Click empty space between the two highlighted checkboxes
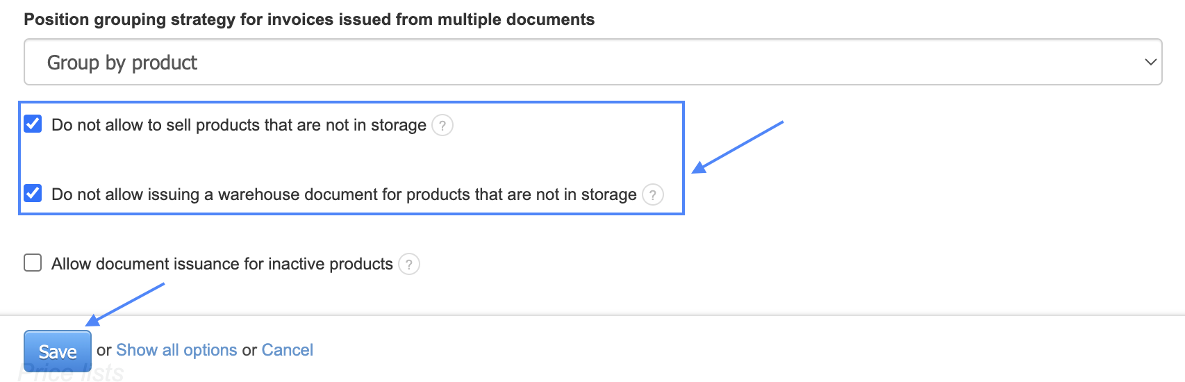Screen dimensions: 1185x382 [347, 160]
